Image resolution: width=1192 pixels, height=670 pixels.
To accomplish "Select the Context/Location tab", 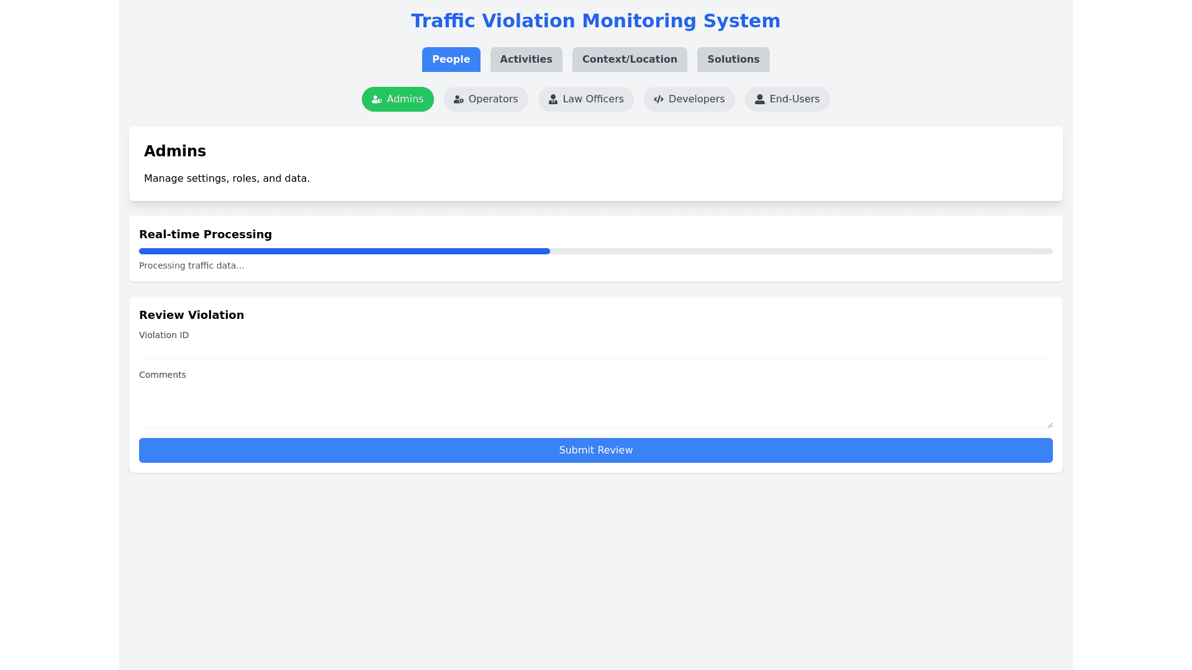I will [x=630, y=60].
